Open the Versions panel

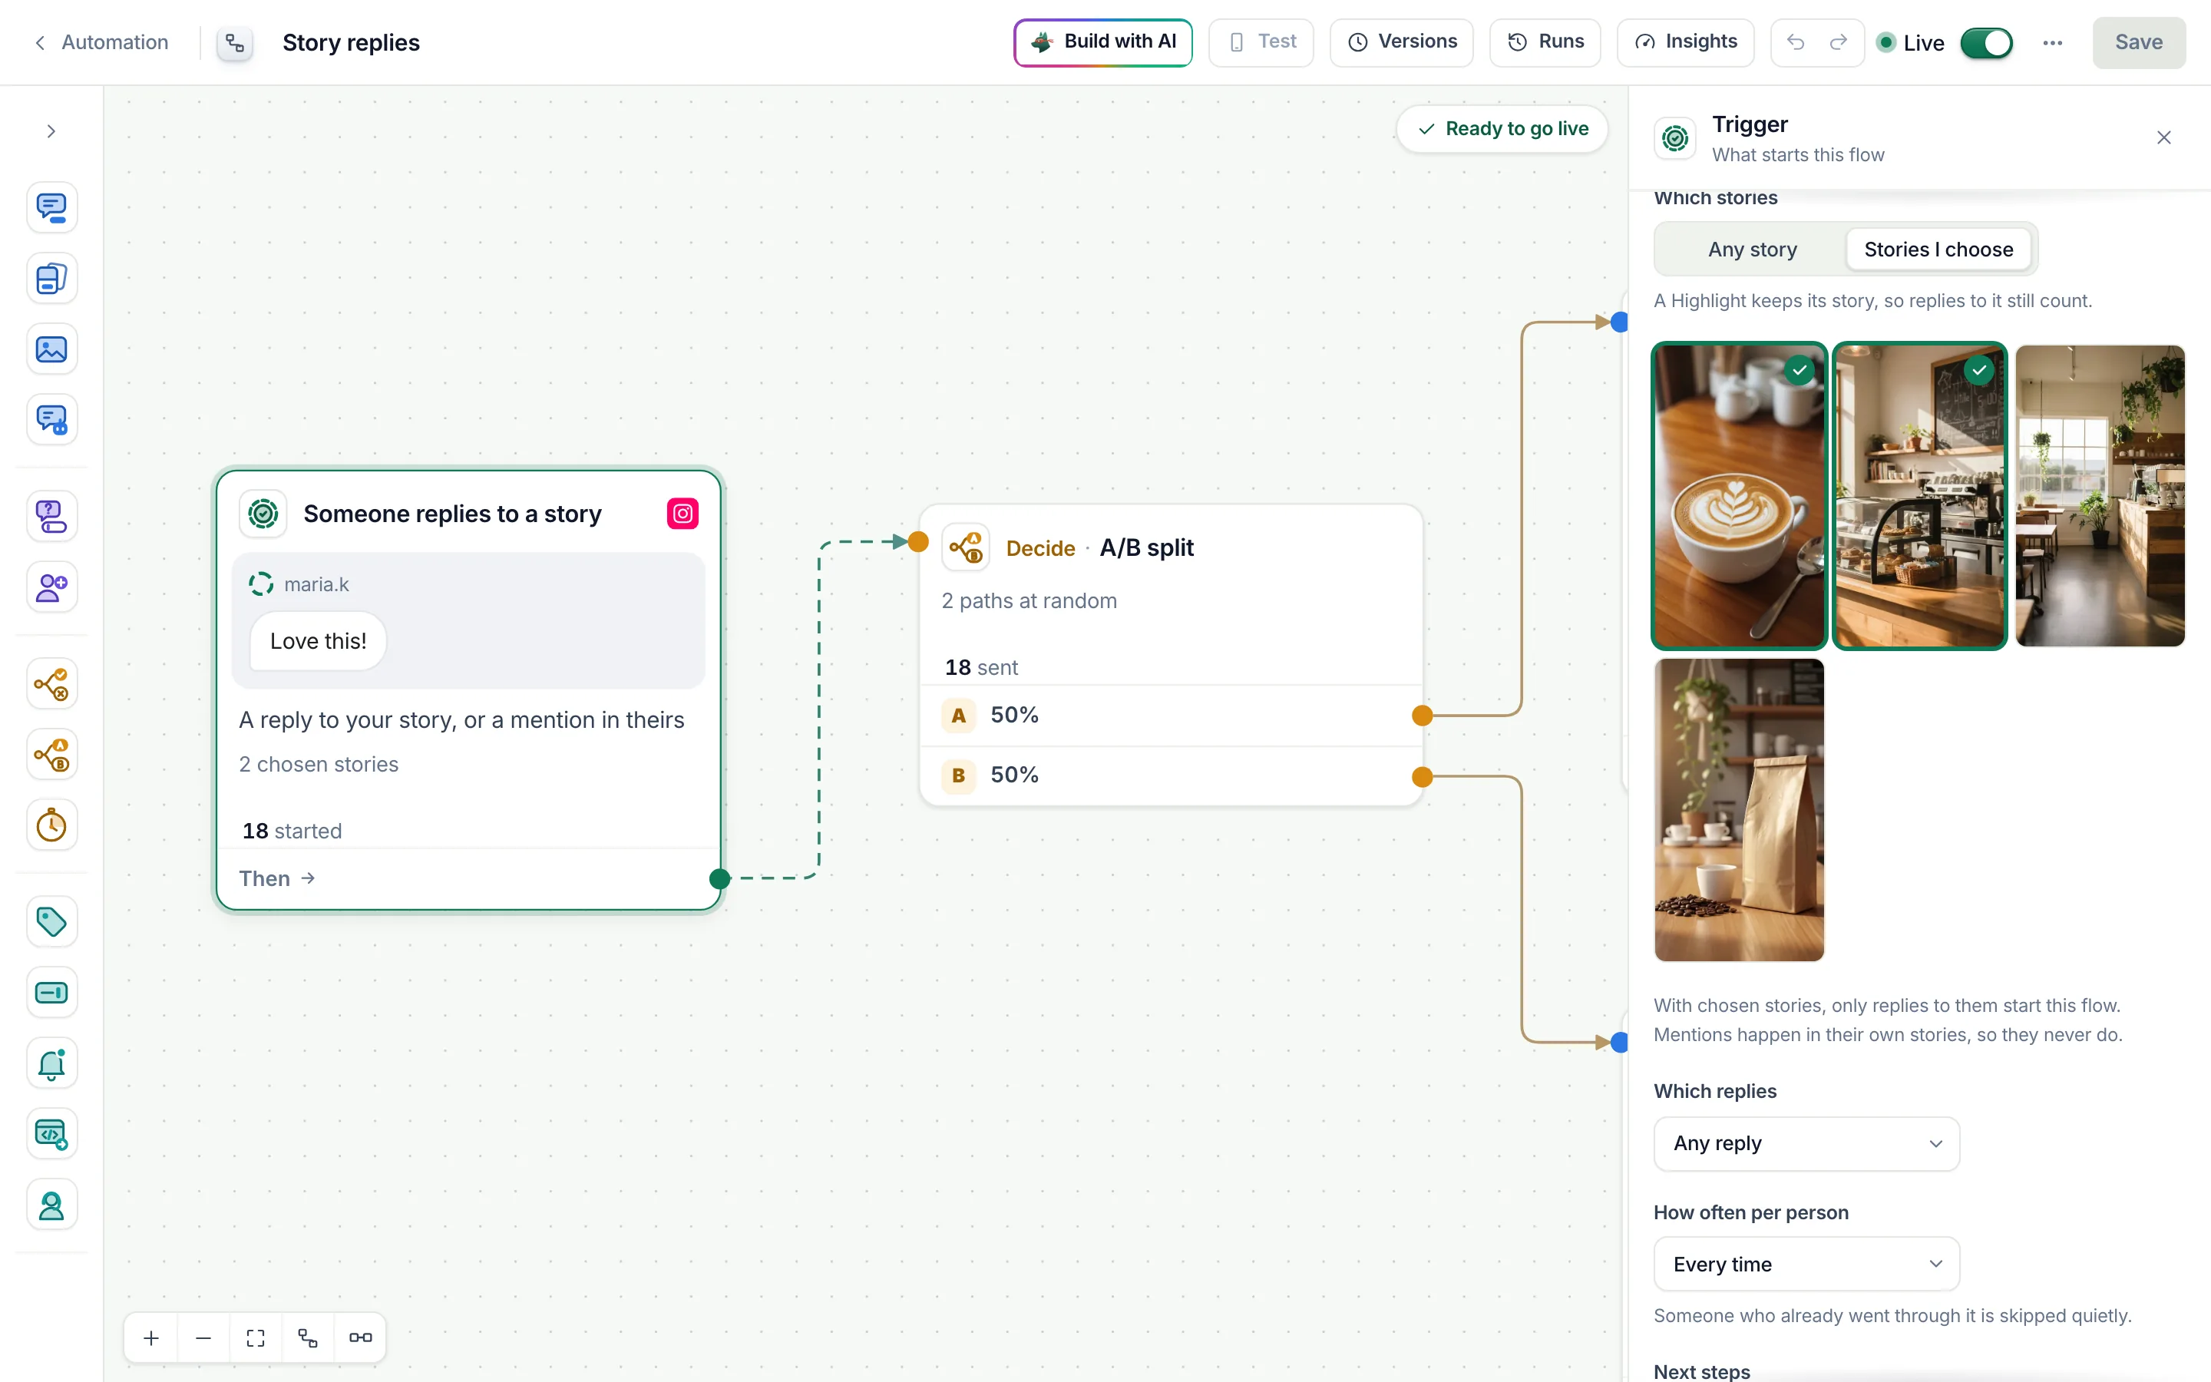click(x=1402, y=42)
